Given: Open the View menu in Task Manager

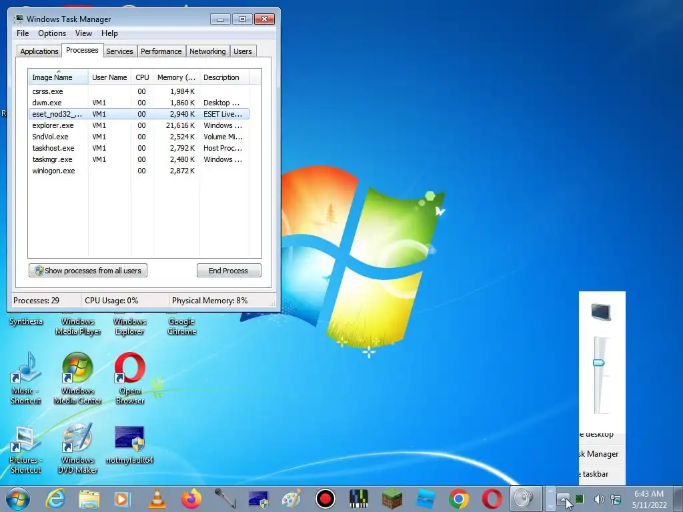Looking at the screenshot, I should [83, 33].
